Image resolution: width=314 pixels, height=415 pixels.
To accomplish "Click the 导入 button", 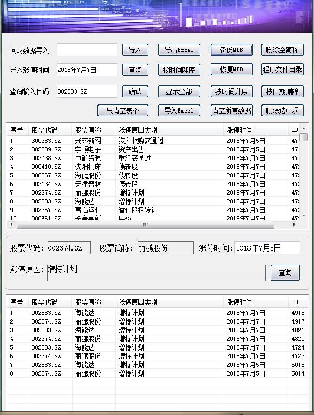I will click(x=135, y=50).
